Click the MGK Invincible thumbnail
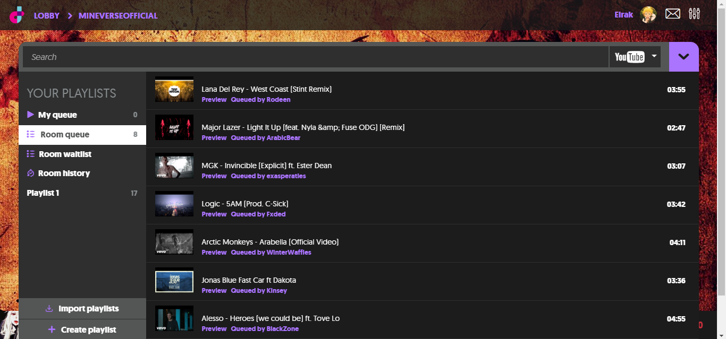726x339 pixels. tap(174, 166)
